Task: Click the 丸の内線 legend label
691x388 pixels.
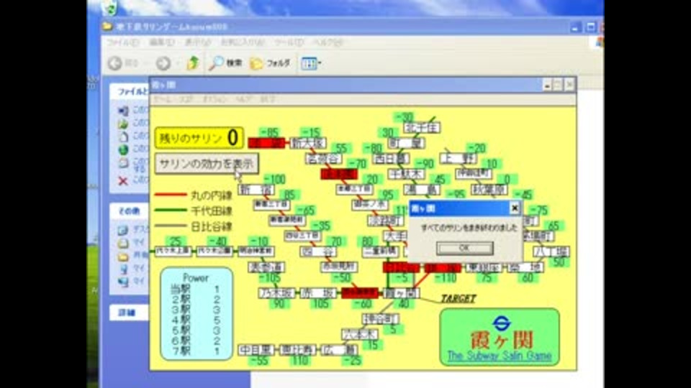Action: [x=211, y=195]
